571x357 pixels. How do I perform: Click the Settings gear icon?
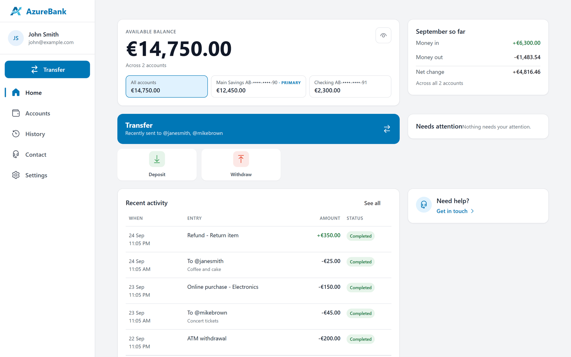pyautogui.click(x=16, y=175)
